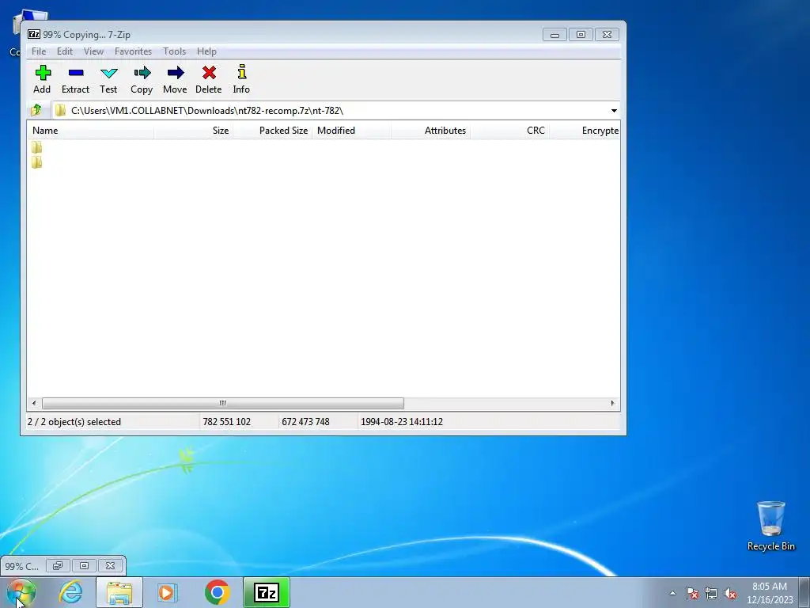Open the File menu
This screenshot has height=608, width=810.
point(39,51)
